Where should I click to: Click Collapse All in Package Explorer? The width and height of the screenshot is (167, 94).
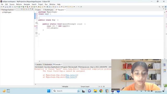22,9
